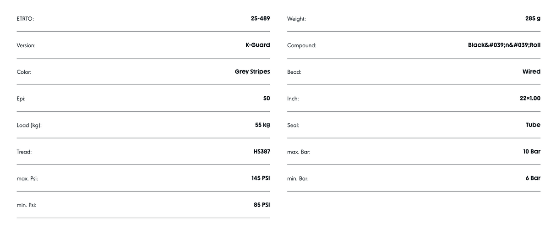The image size is (556, 225).
Task: Select the Tube seal value
Action: [533, 125]
